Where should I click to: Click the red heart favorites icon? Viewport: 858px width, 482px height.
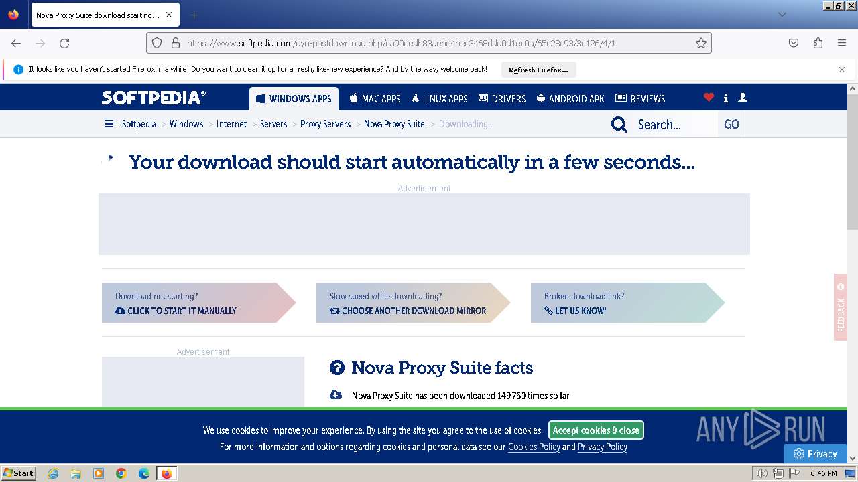click(709, 98)
